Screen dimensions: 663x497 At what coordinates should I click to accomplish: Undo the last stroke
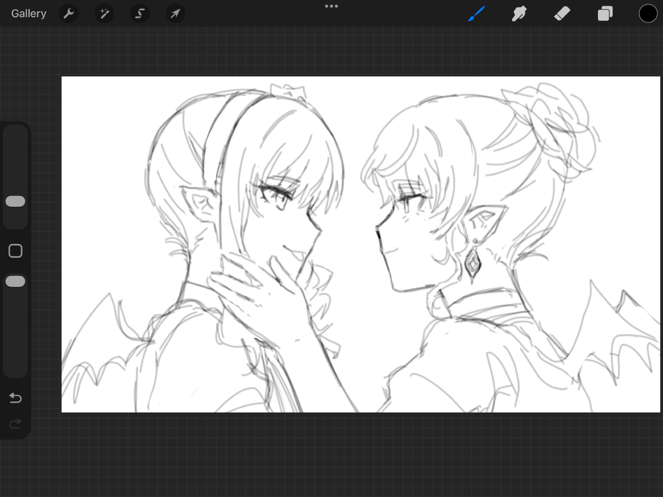tap(16, 398)
